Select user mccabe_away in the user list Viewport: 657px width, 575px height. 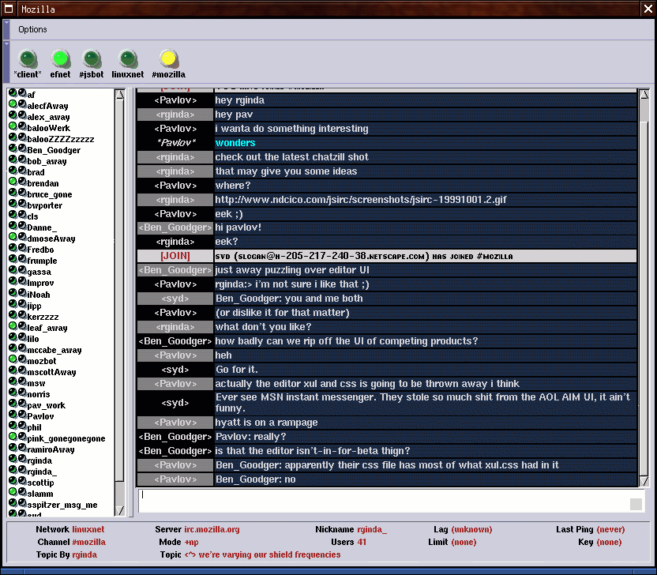click(x=54, y=350)
